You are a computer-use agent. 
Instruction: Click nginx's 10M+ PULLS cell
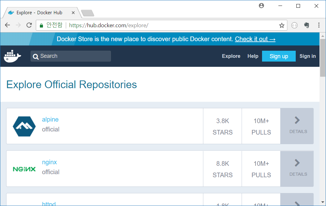[x=261, y=169]
